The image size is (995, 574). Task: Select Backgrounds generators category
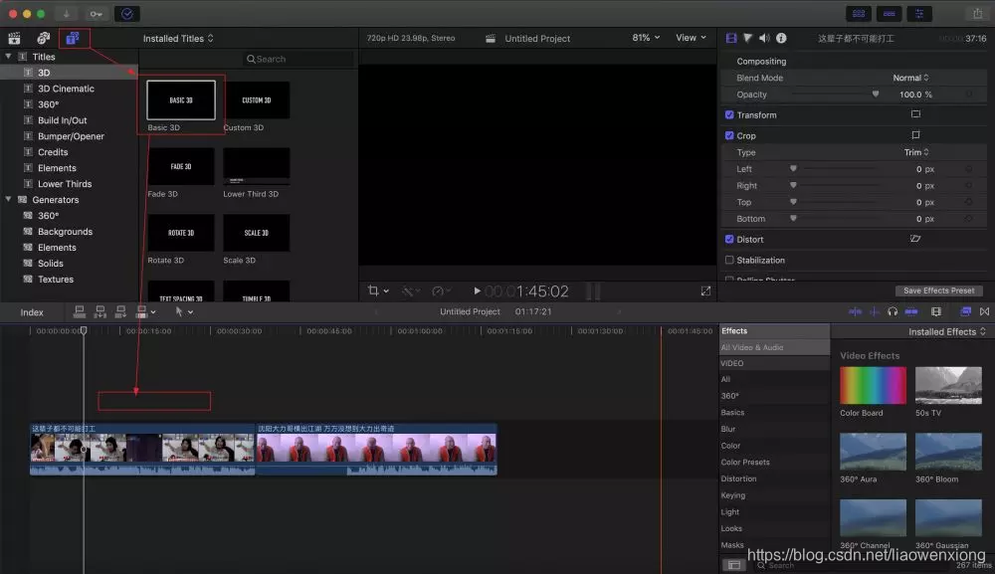point(66,232)
